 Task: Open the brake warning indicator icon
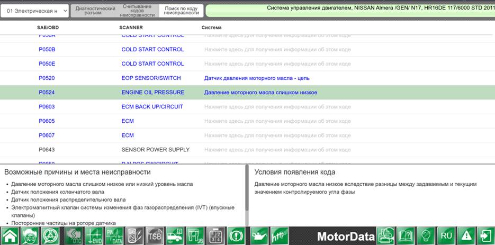(x=236, y=236)
